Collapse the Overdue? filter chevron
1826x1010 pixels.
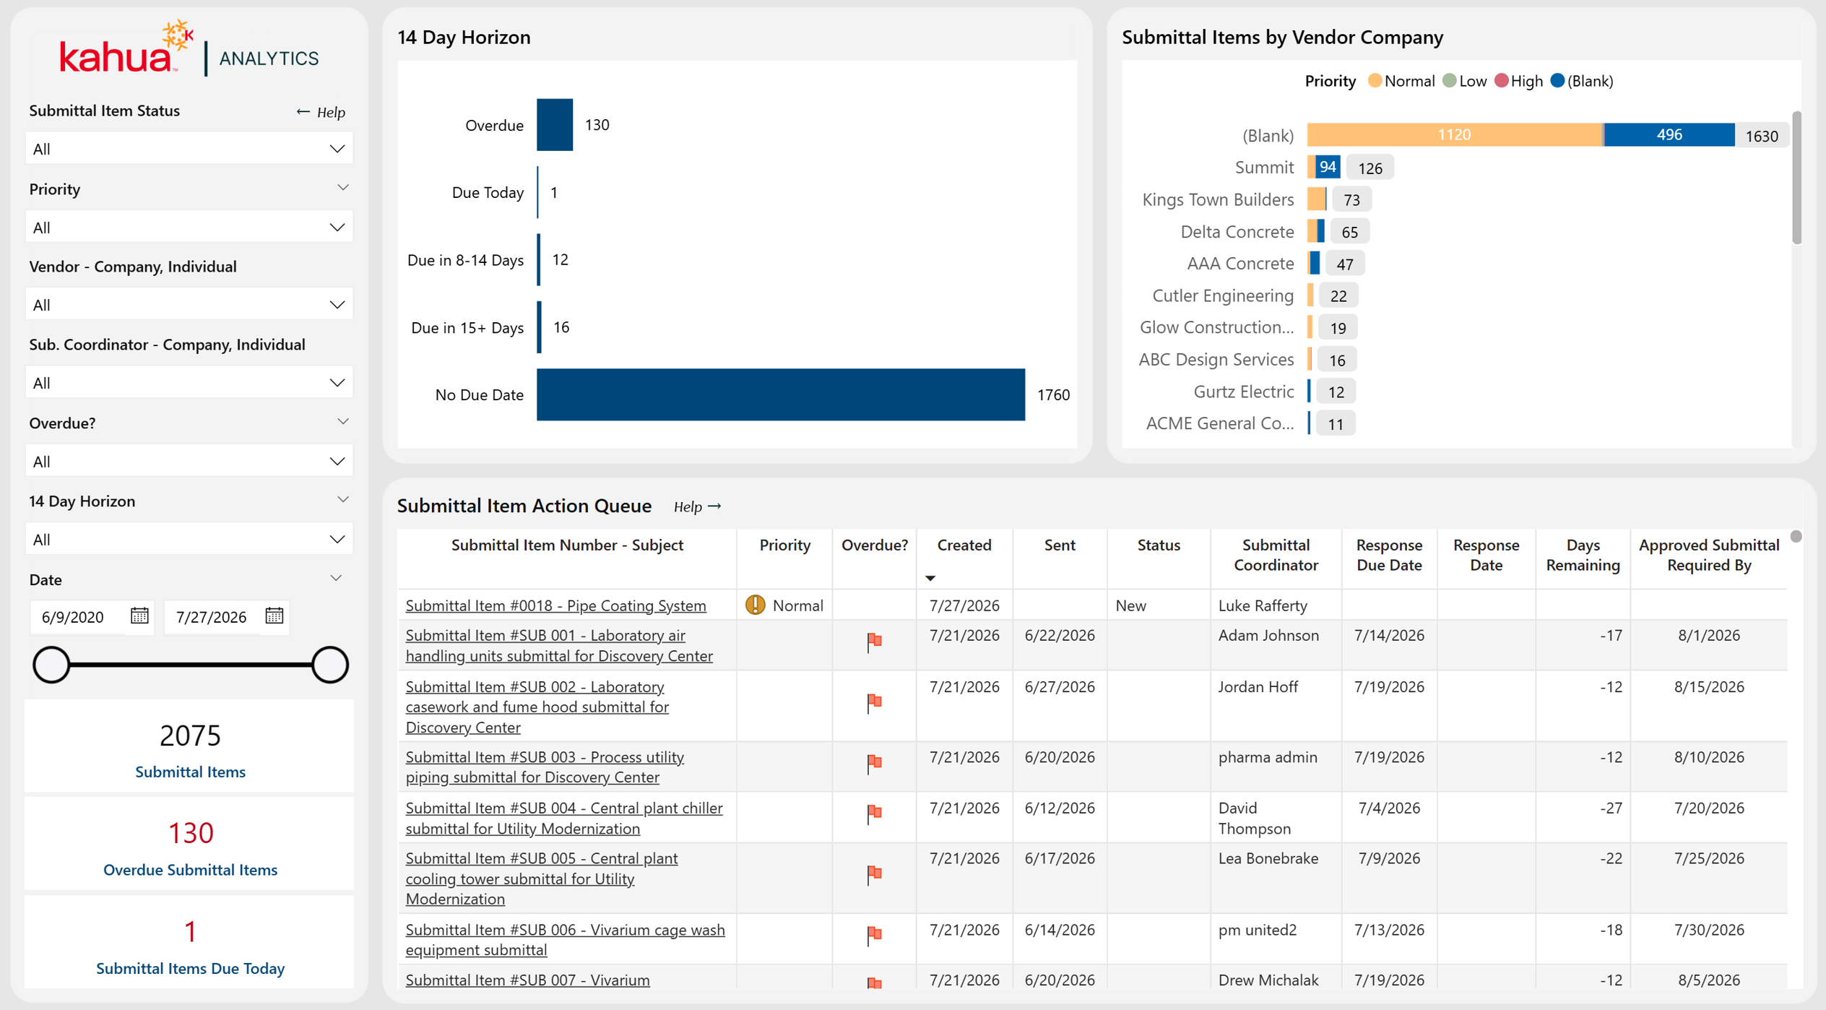[x=343, y=422]
